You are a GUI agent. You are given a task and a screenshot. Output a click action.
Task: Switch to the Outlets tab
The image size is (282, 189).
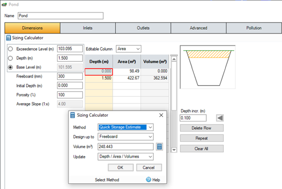tap(143, 28)
